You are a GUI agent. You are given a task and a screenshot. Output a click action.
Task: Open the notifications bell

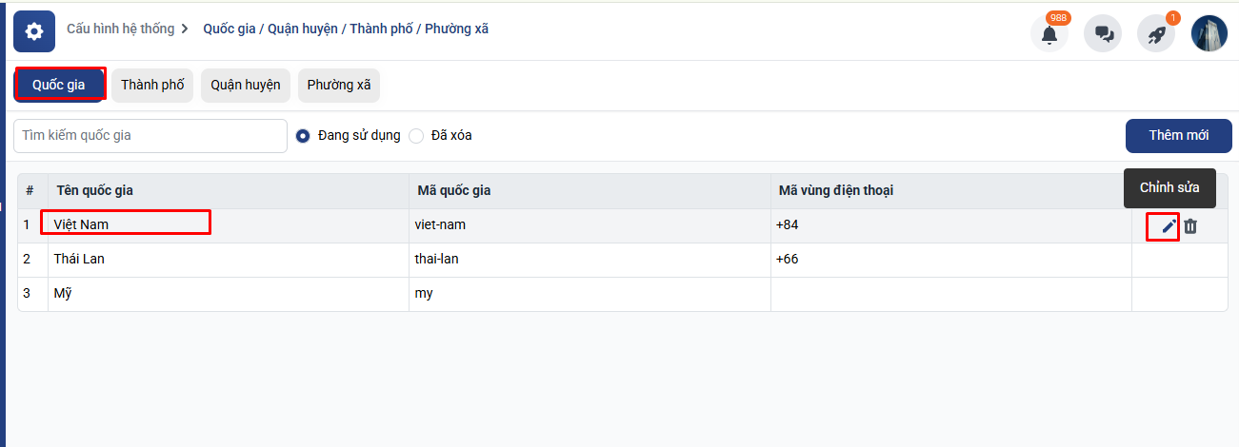(1049, 34)
